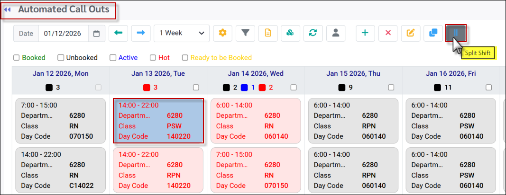Screen dimensions: 506x195
Task: Enable the Booked filter checkbox
Action: click(x=16, y=58)
